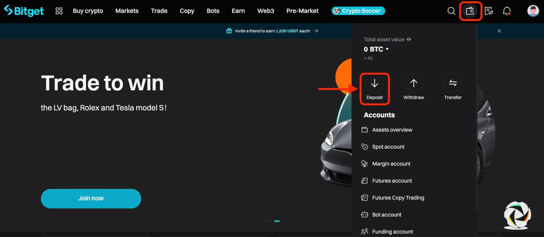
Task: Open the apps grid icon
Action: 59,11
